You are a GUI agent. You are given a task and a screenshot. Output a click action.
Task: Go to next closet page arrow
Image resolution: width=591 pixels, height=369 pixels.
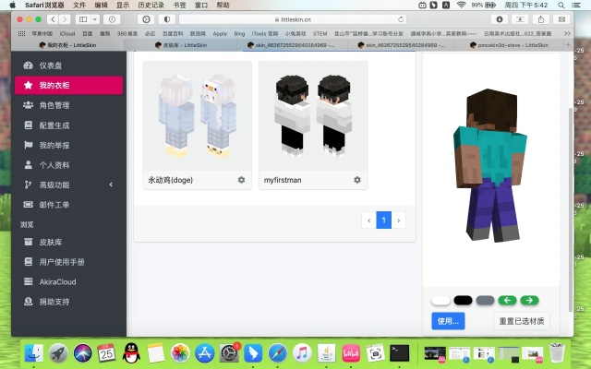398,220
